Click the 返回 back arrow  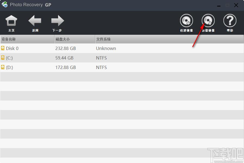35,21
